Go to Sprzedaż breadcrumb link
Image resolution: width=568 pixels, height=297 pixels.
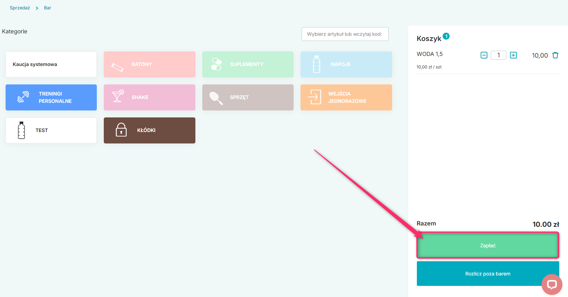pos(20,8)
